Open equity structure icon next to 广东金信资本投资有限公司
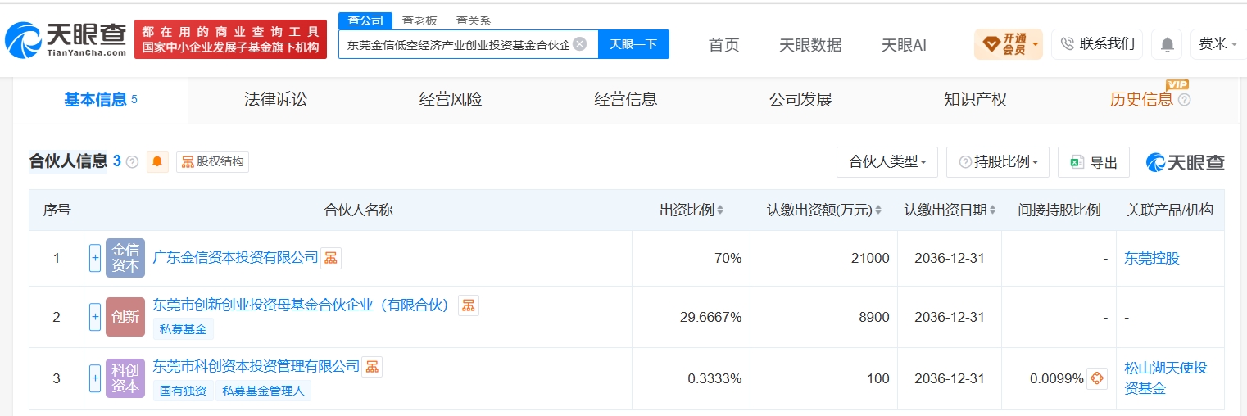 331,258
